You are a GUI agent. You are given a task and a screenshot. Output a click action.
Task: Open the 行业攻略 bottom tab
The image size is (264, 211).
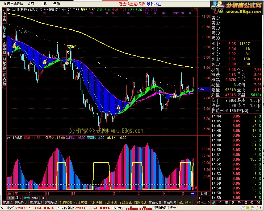click(81, 202)
